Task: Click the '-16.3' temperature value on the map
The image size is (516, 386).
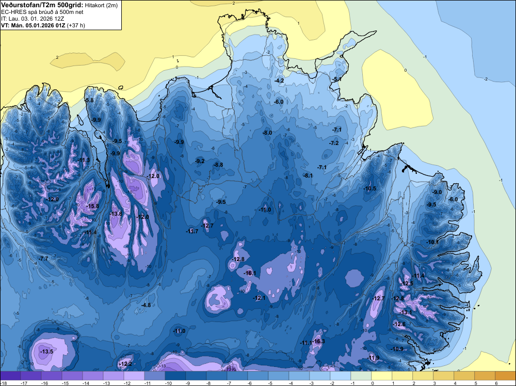Action: [319, 341]
